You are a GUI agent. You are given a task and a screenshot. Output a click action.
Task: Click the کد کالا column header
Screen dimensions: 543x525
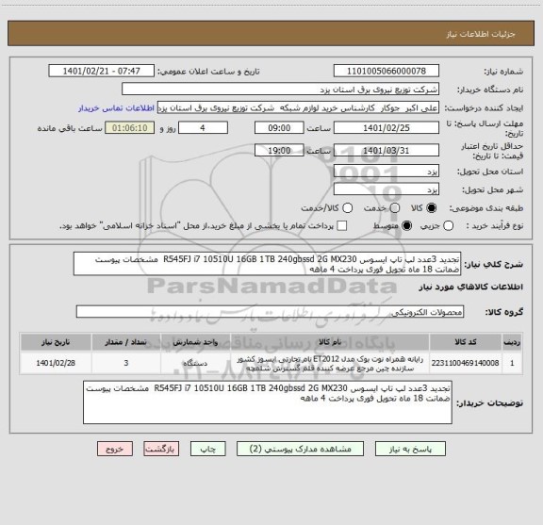466,342
